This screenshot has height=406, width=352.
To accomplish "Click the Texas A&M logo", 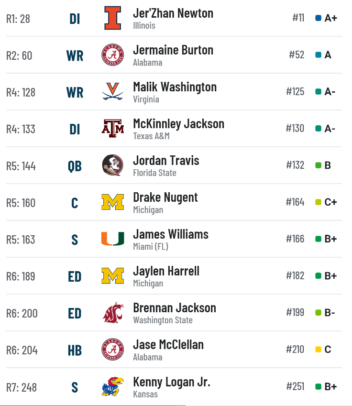I will [x=112, y=128].
